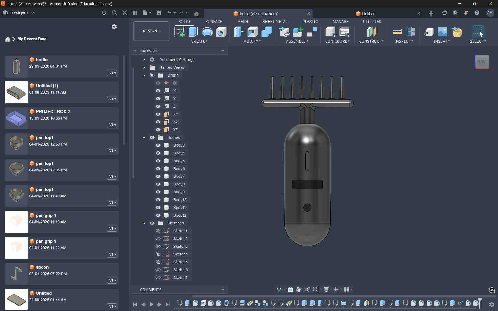Open the DESIGN workspace dropdown

(151, 31)
